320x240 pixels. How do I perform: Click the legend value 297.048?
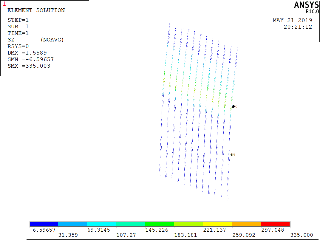(273, 230)
